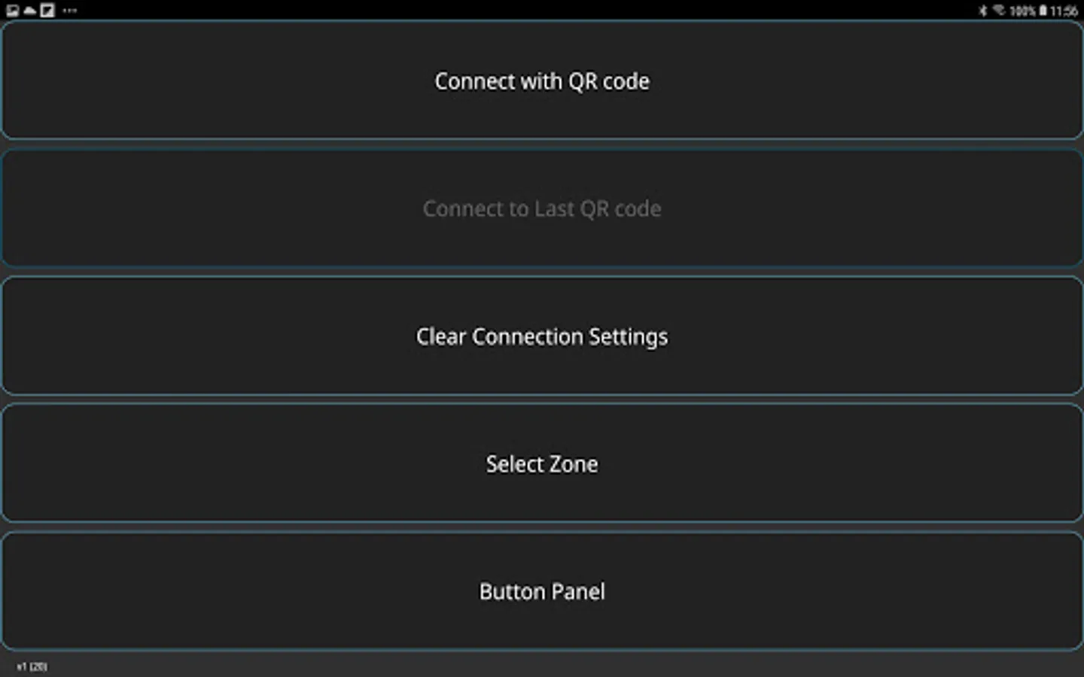Click the note-edit notification icon
The image size is (1084, 677).
coord(47,11)
